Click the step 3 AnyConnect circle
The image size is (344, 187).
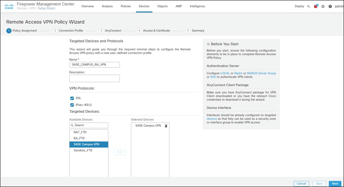tap(101, 31)
